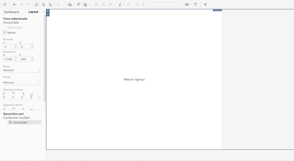Screen dimensions: 294x161
Task: Remove container with the X button
Action: coord(48,11)
